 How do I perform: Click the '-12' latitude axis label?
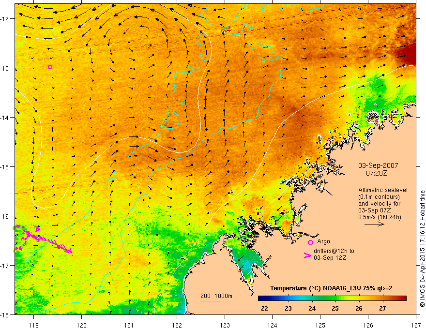pyautogui.click(x=5, y=19)
